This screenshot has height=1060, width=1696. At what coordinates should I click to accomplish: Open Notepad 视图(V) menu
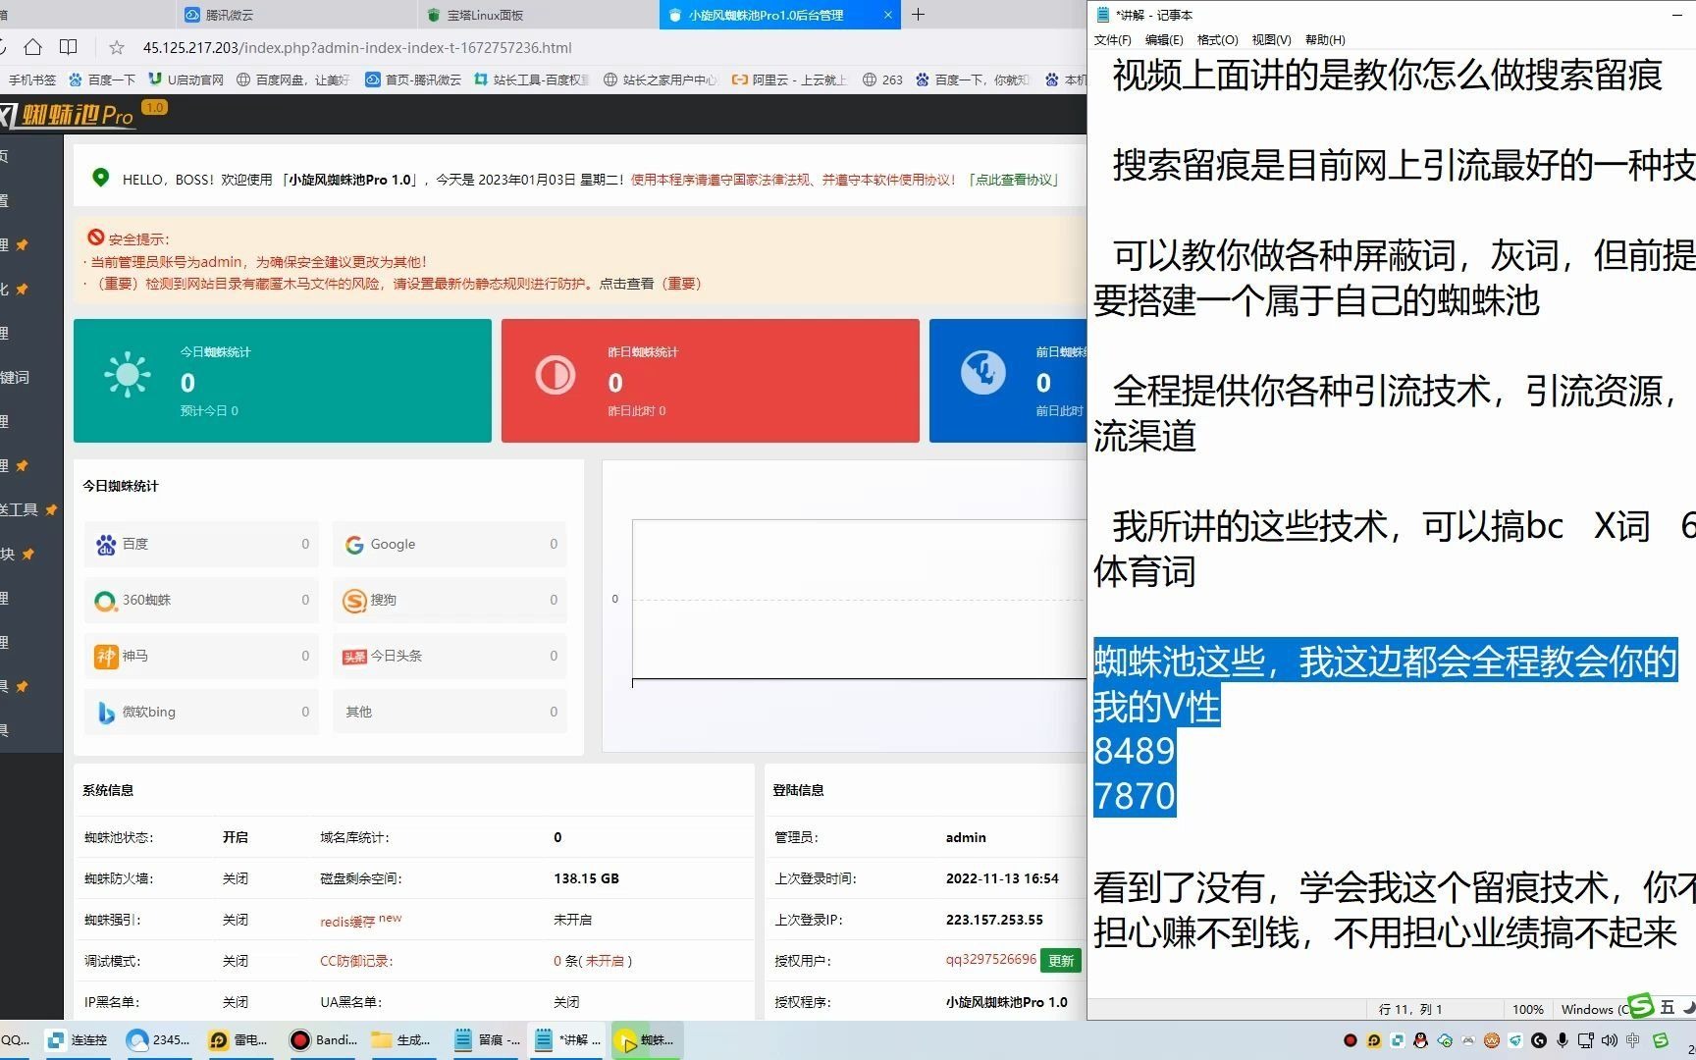1271,40
